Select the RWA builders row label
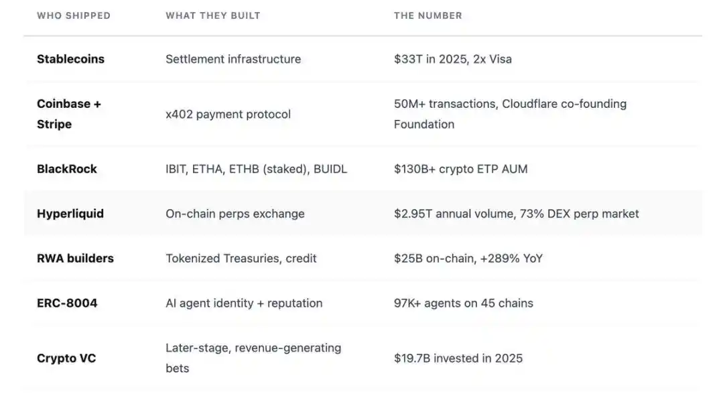 (x=75, y=258)
